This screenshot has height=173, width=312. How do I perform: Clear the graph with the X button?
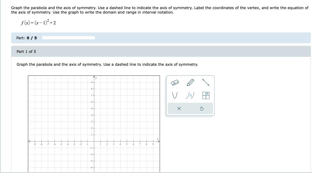(x=179, y=108)
